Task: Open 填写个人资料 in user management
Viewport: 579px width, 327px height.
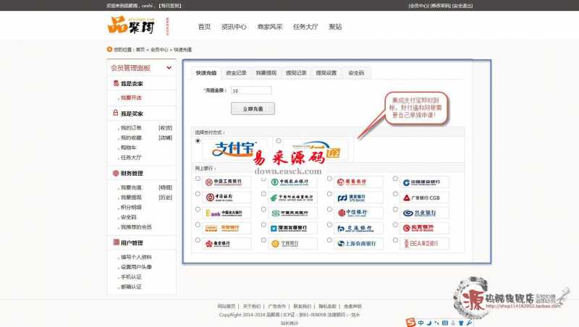Action: (x=136, y=257)
